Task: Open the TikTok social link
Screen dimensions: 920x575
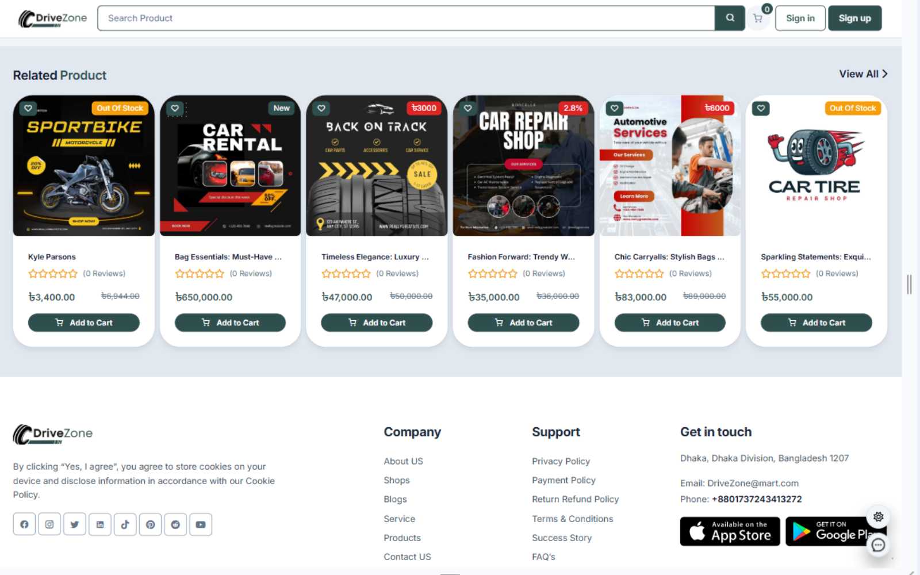Action: point(125,524)
